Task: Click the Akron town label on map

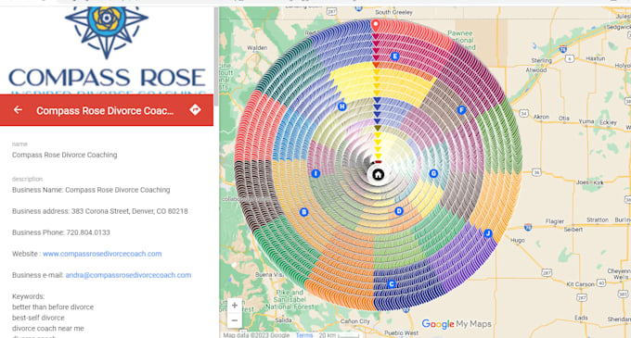Action: click(541, 117)
